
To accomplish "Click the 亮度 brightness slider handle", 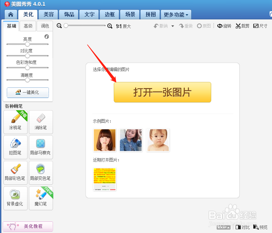I will (x=28, y=44).
